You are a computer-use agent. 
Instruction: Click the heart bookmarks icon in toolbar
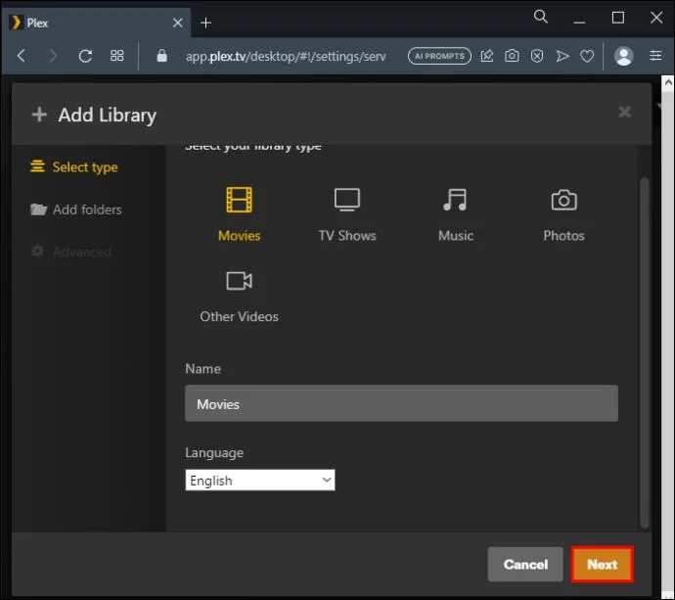(x=587, y=56)
